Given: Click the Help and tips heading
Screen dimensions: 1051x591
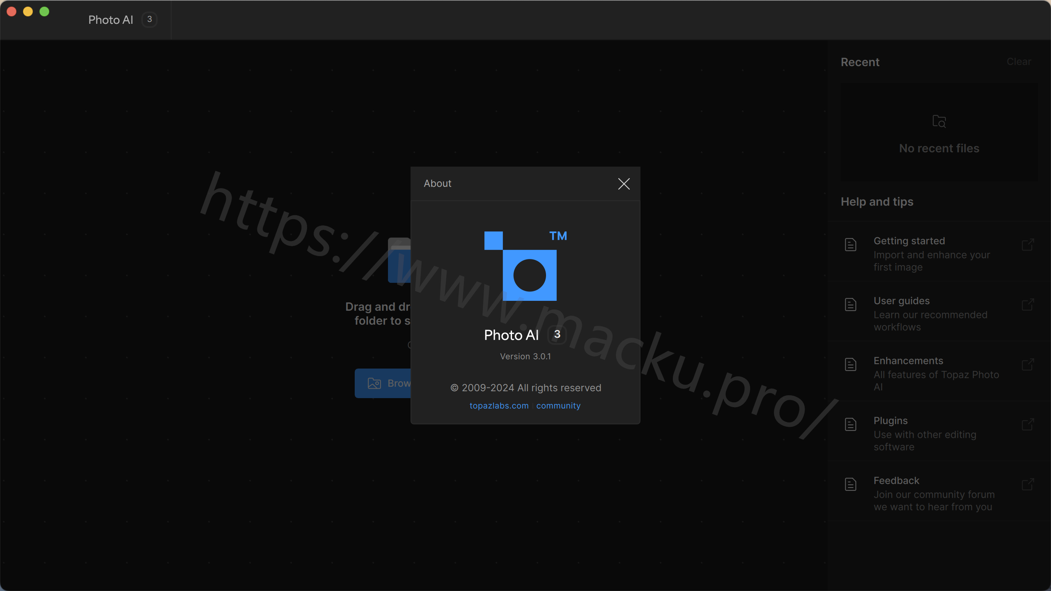Looking at the screenshot, I should (x=877, y=202).
